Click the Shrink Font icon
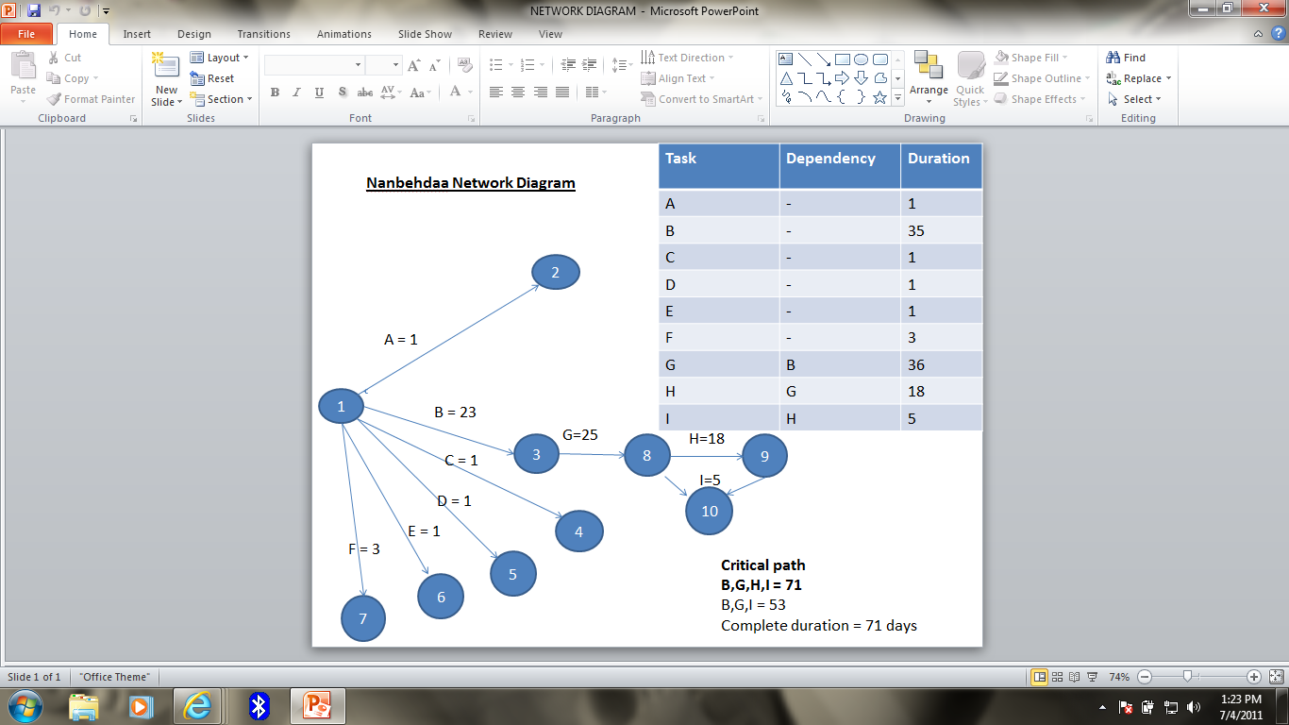 pos(434,65)
